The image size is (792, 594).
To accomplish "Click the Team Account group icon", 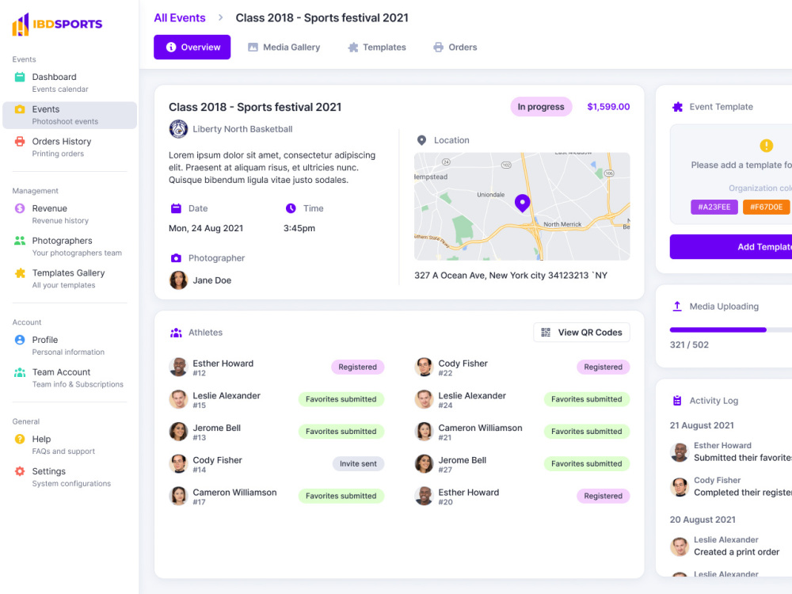I will tap(20, 372).
